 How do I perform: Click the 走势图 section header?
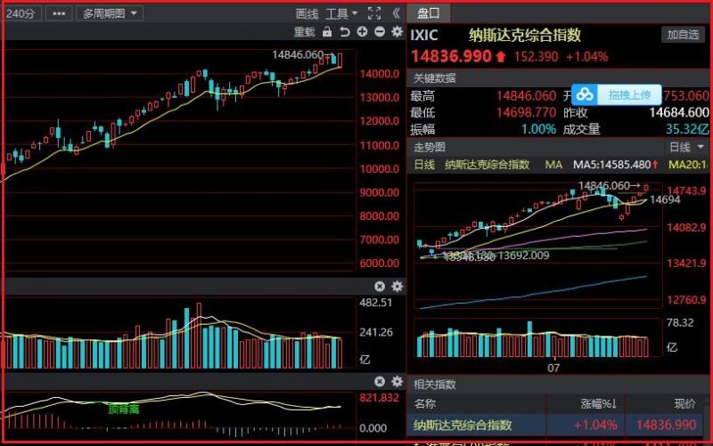coord(430,147)
